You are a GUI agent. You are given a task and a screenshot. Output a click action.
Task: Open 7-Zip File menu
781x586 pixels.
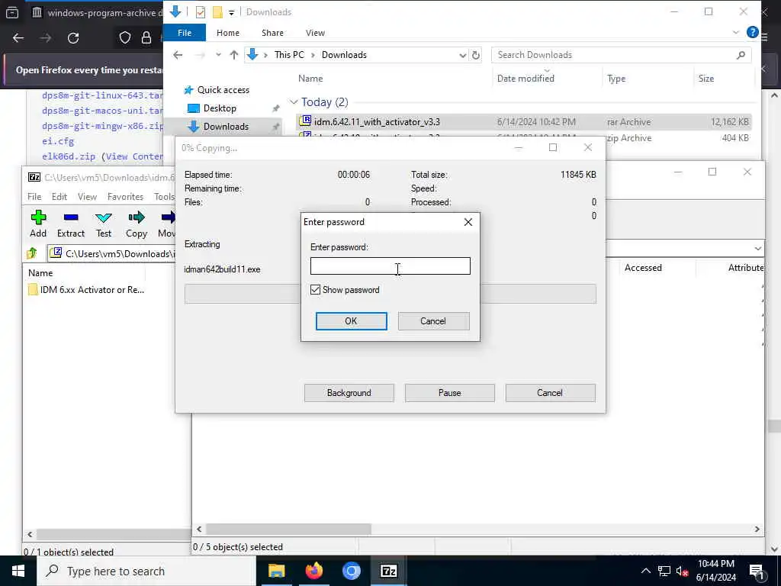pos(34,196)
